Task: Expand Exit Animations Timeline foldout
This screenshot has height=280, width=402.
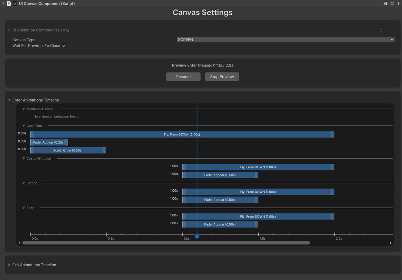Action: [x=9, y=265]
